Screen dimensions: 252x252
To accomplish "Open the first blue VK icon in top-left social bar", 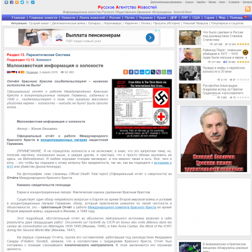I will point(6,3).
